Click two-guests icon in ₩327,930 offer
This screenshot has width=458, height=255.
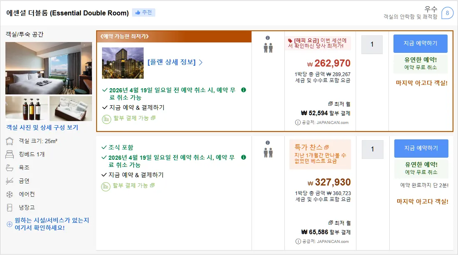tap(268, 153)
